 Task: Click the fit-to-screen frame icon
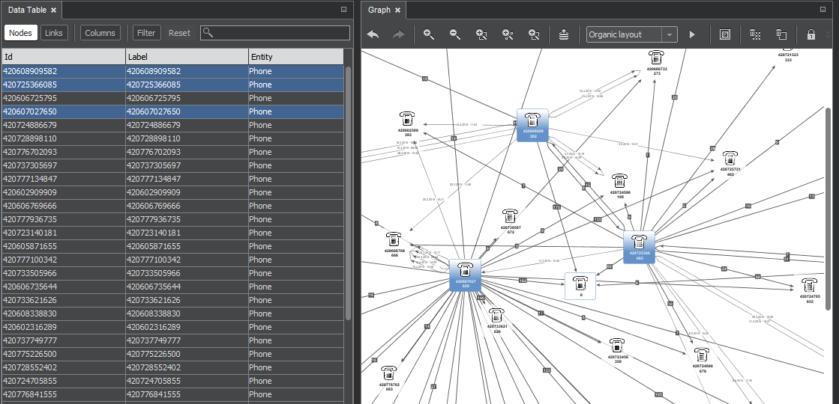click(725, 34)
